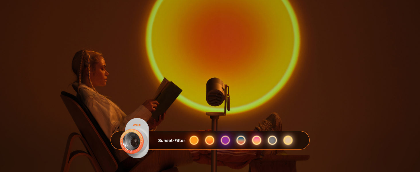Pick the gray sunset filter circle
The height and width of the screenshot is (172, 420).
click(x=272, y=140)
